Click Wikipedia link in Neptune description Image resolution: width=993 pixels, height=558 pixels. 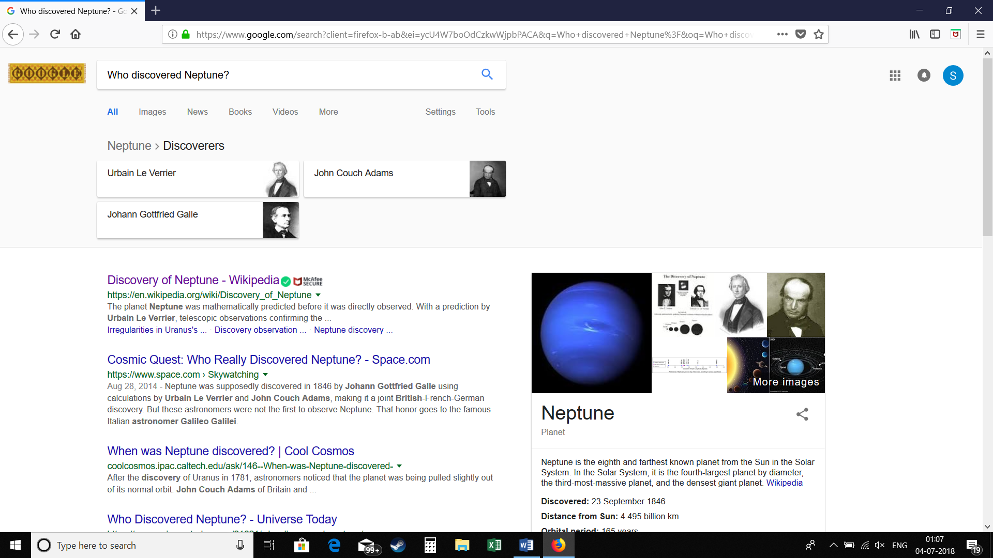(x=784, y=483)
